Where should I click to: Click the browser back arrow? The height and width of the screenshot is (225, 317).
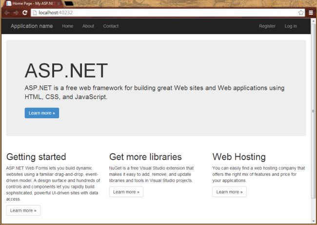point(7,13)
